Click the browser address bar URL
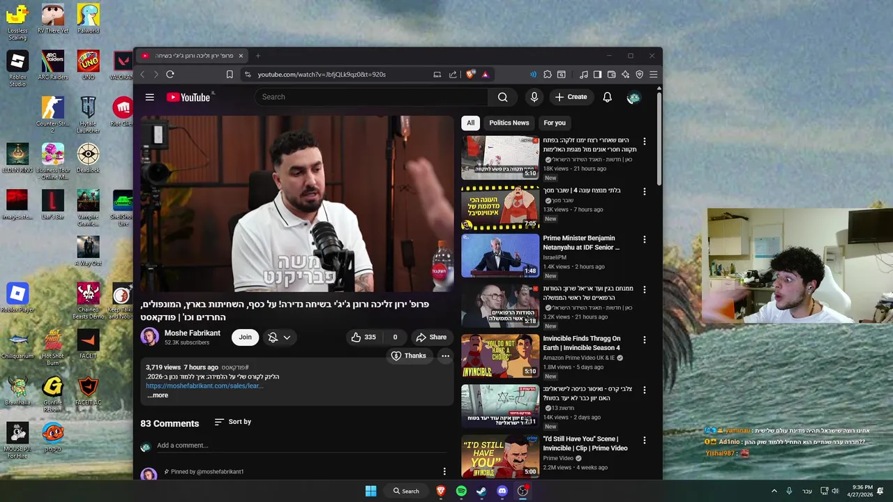Screen dimensions: 893x502 pos(322,75)
